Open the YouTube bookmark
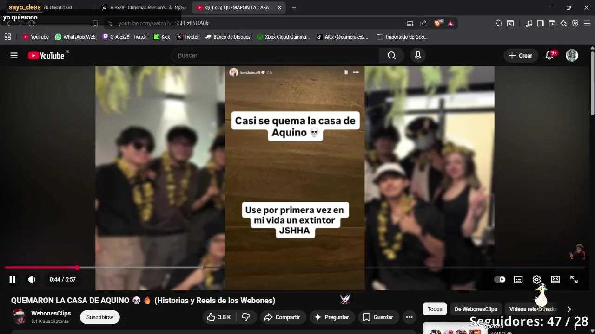The width and height of the screenshot is (595, 334). click(35, 37)
